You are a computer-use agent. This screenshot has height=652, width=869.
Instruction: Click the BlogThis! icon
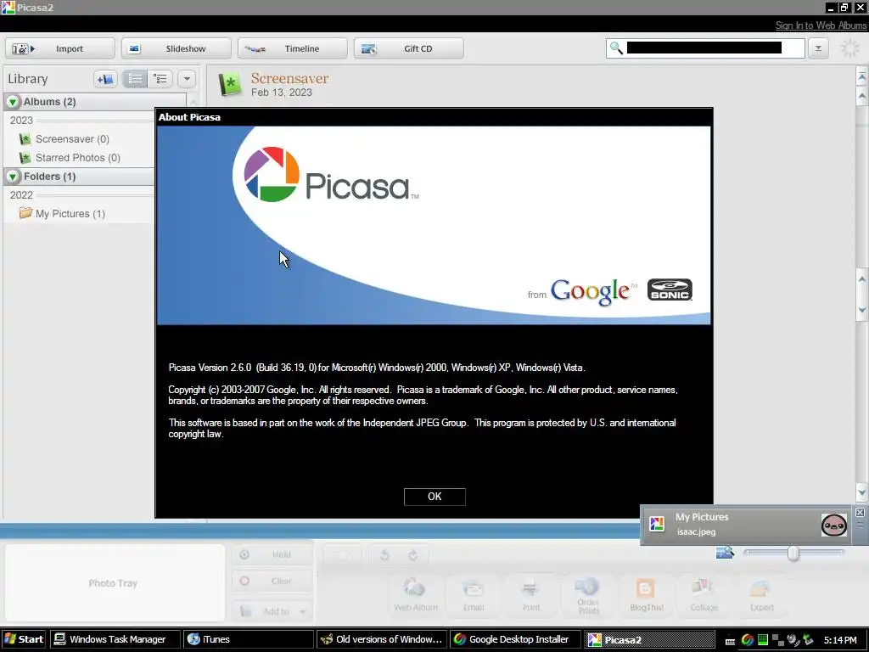coord(646,594)
